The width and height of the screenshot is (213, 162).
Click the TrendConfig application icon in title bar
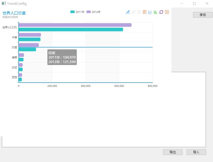3,4
